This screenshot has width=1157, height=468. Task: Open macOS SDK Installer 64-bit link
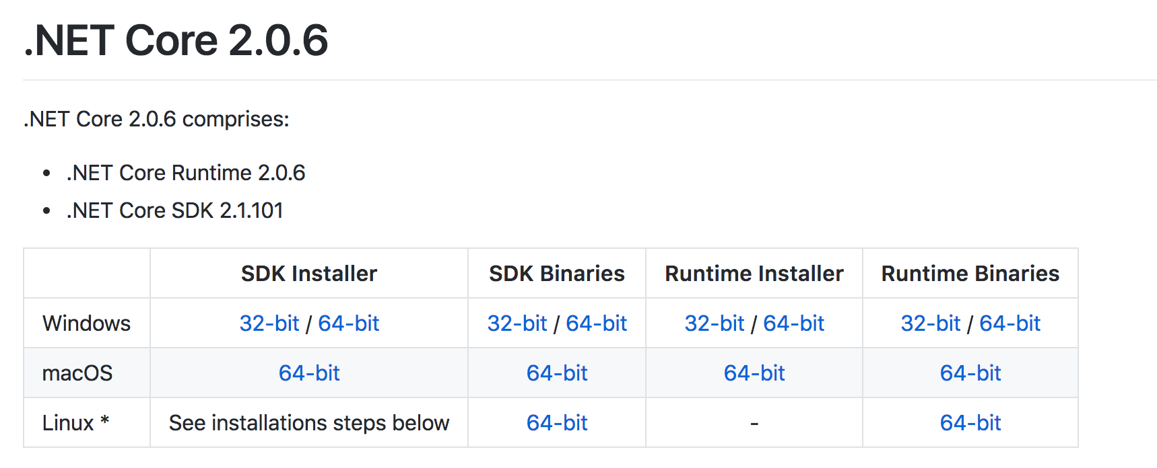[309, 373]
